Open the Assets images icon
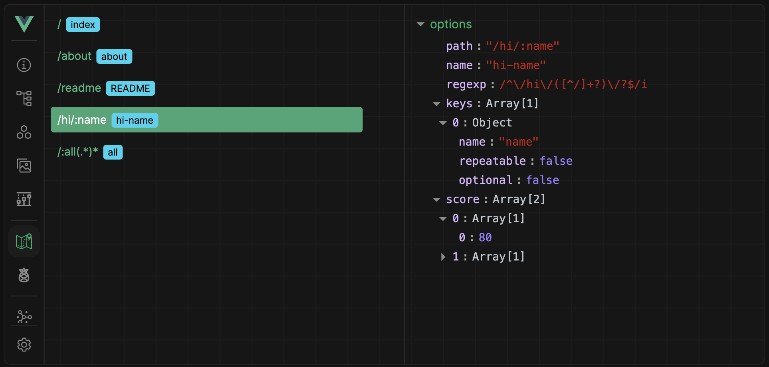The height and width of the screenshot is (367, 769). click(24, 166)
